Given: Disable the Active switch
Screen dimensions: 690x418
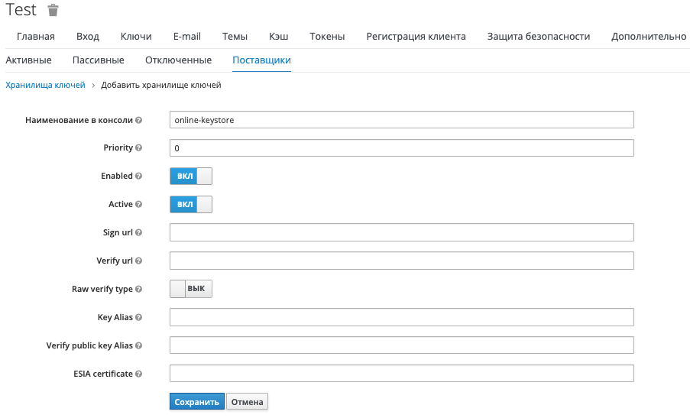Looking at the screenshot, I should tap(190, 204).
